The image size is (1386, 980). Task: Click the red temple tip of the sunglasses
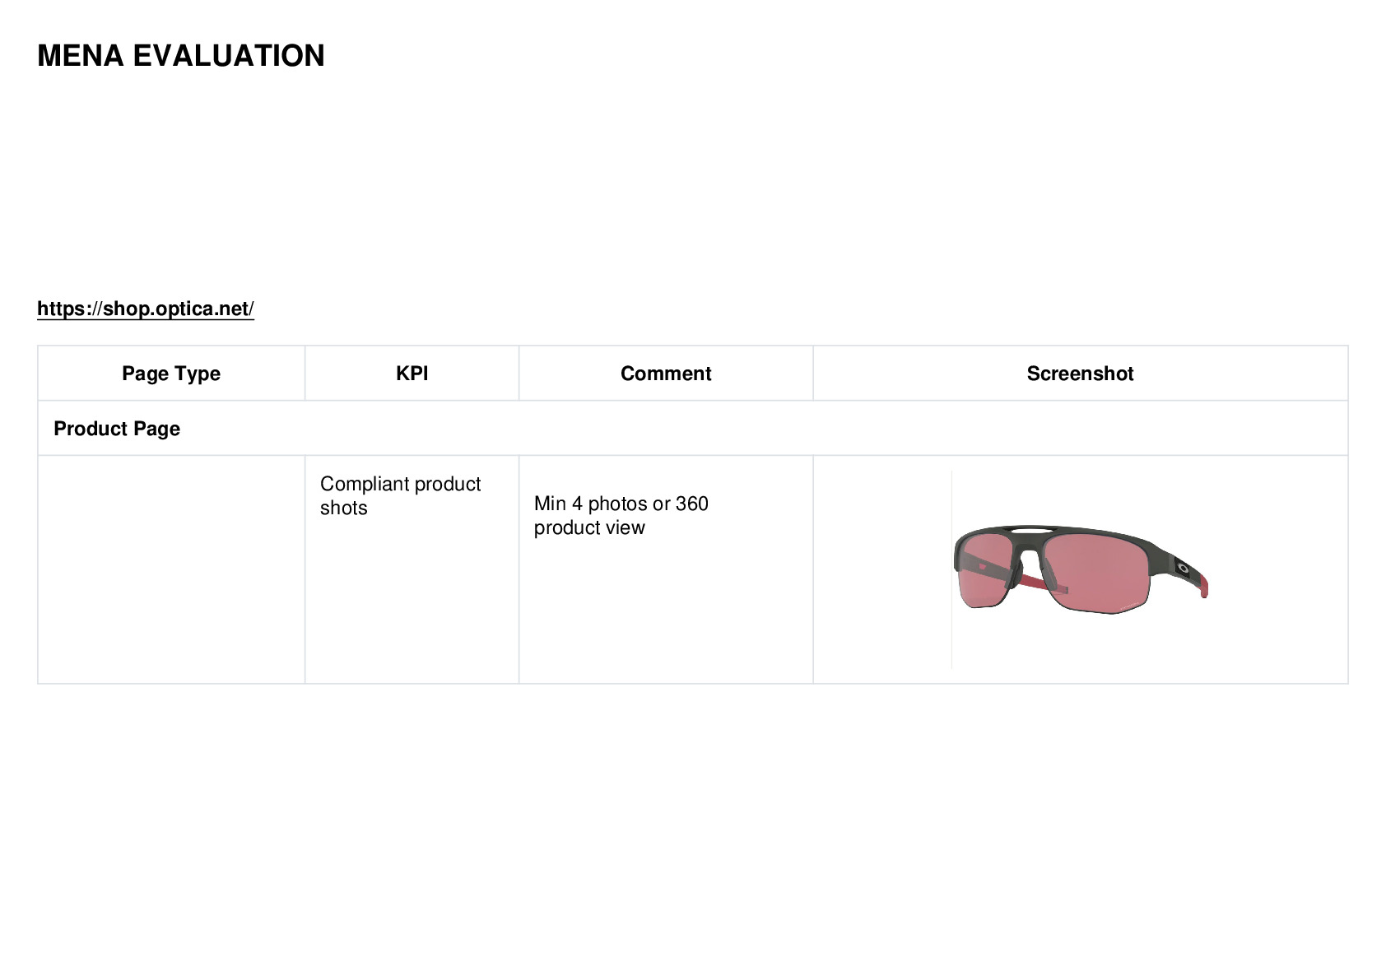1202,585
